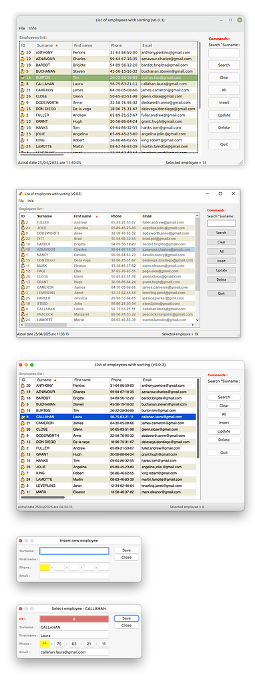Click down scroll arrow in Windows-style window list
This screenshot has width=255, height=683.
(x=198, y=319)
